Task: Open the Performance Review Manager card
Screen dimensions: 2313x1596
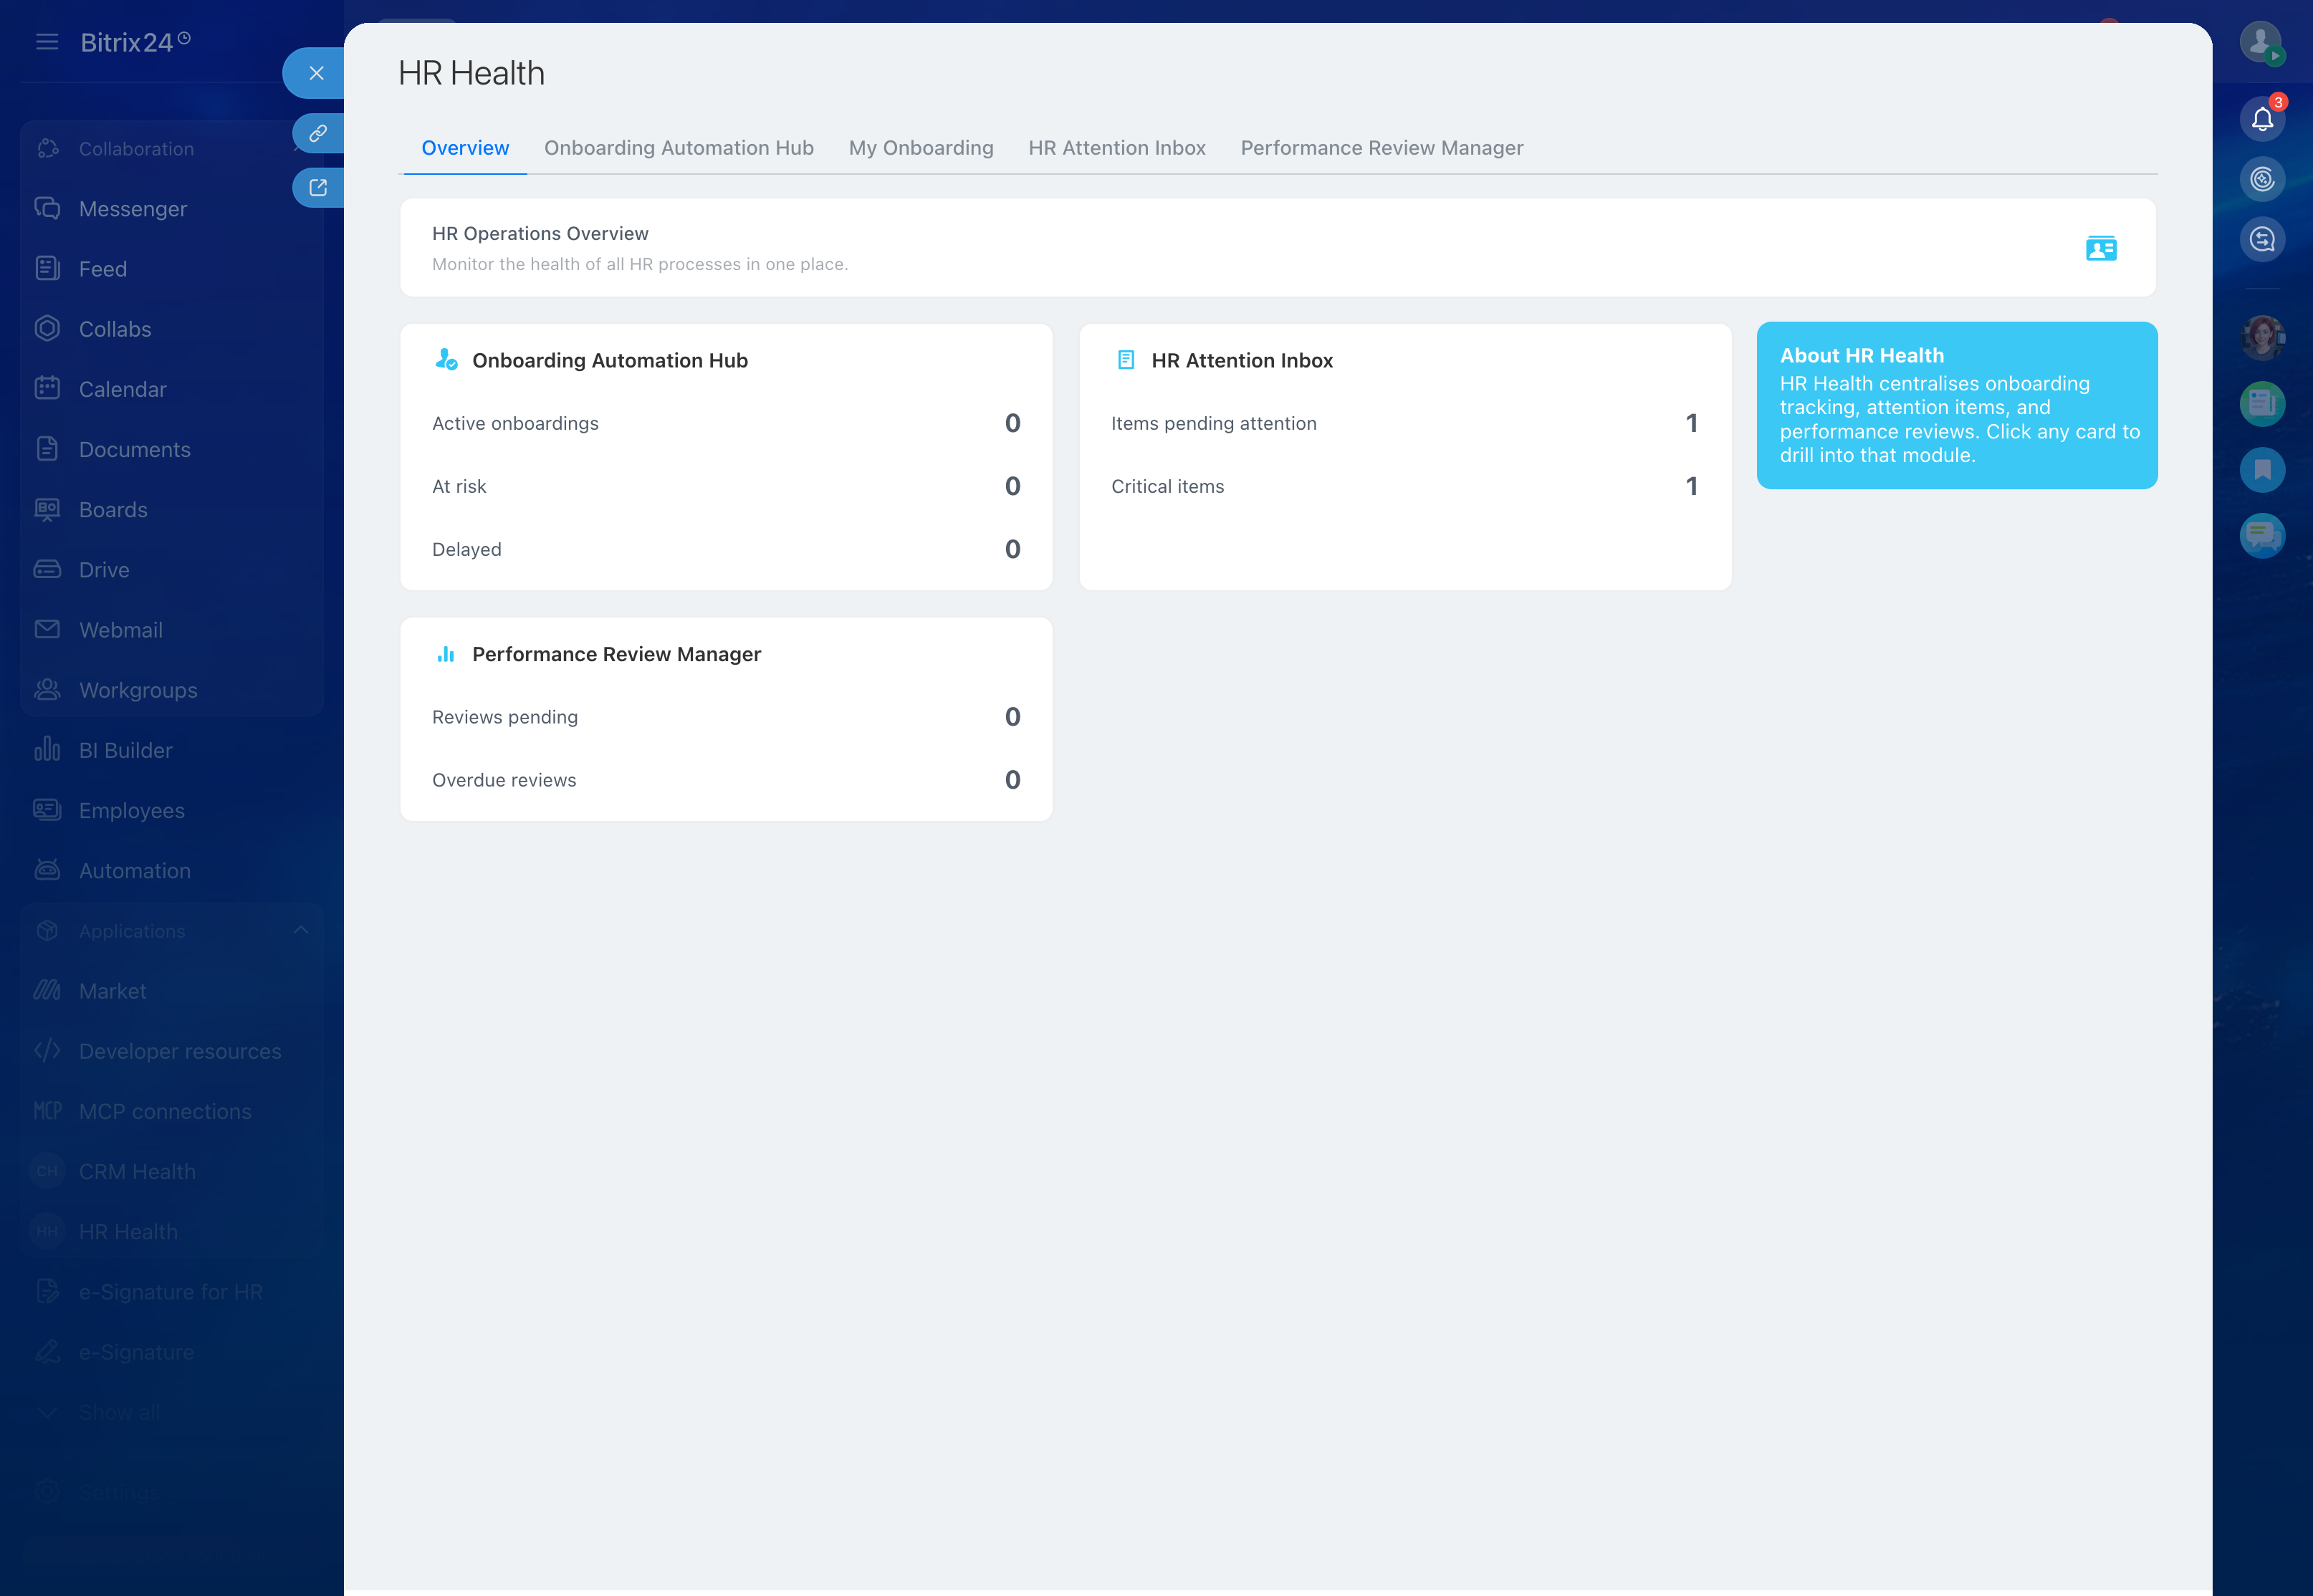Action: (x=616, y=654)
